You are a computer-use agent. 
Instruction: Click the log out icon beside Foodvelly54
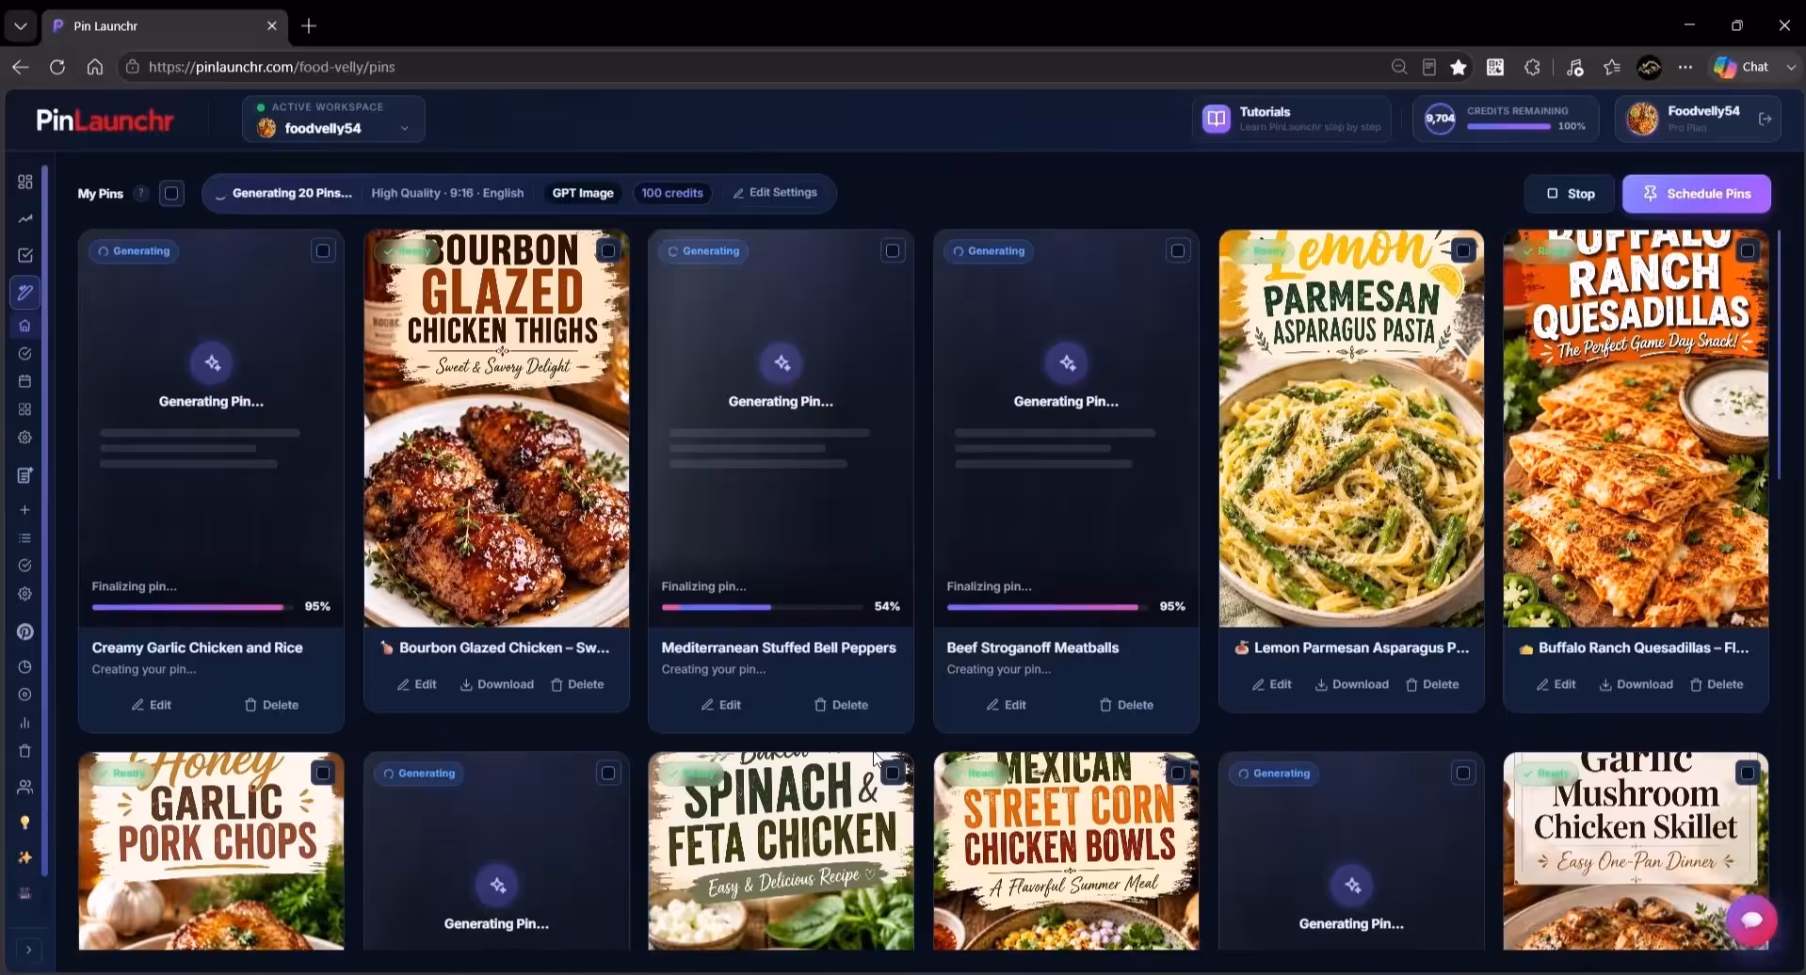point(1766,119)
